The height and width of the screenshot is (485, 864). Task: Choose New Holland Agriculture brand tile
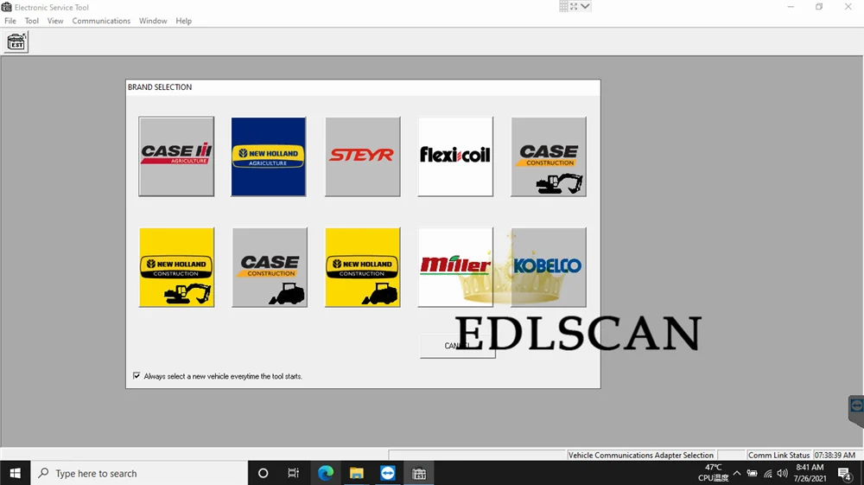(269, 156)
